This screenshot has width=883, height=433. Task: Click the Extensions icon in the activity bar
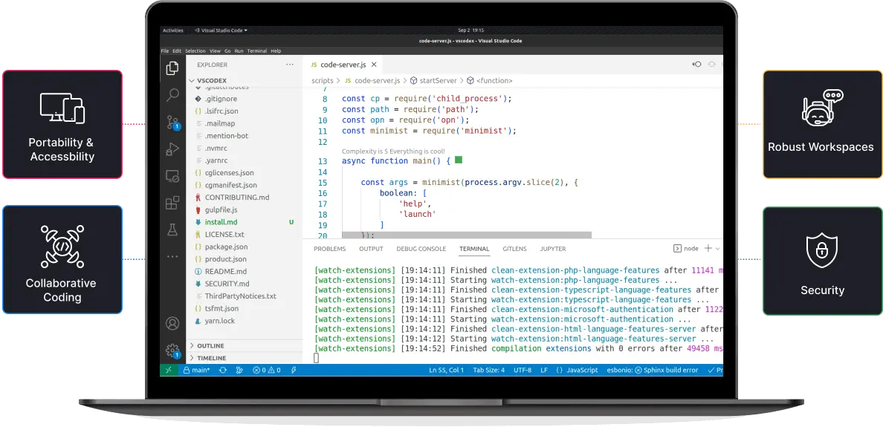pos(172,202)
